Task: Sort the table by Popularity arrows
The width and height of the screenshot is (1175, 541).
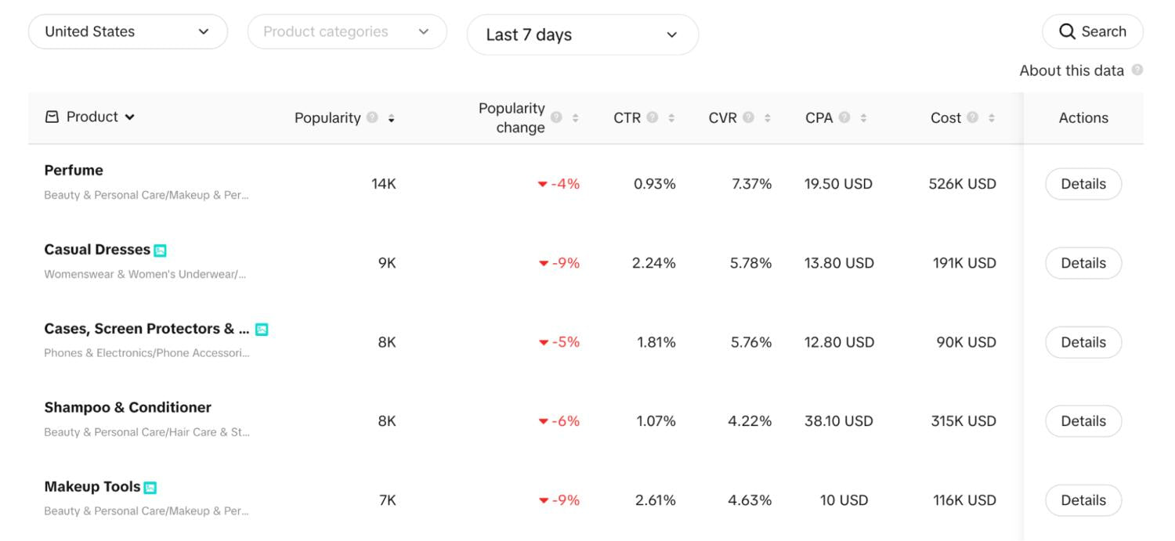Action: point(392,118)
